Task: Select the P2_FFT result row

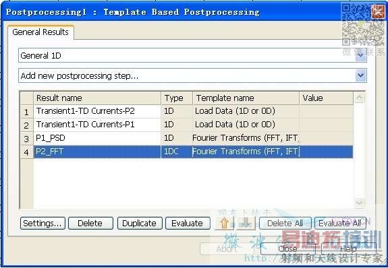Action: (187, 152)
